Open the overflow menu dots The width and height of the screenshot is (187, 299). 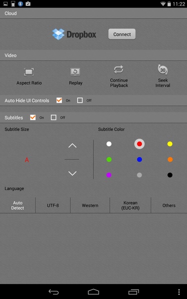click(179, 292)
